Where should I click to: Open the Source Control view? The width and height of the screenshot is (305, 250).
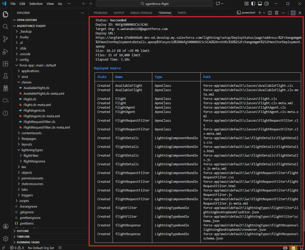[x=5, y=39]
